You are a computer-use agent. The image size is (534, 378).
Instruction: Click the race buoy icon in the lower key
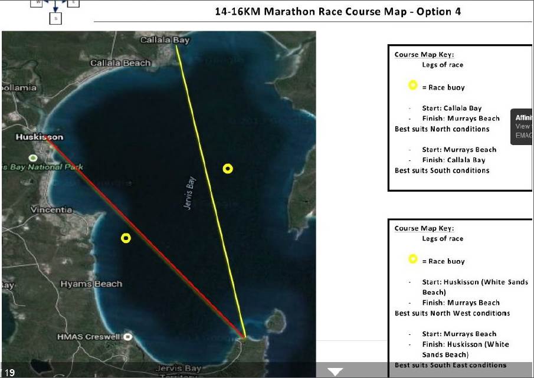click(x=413, y=260)
